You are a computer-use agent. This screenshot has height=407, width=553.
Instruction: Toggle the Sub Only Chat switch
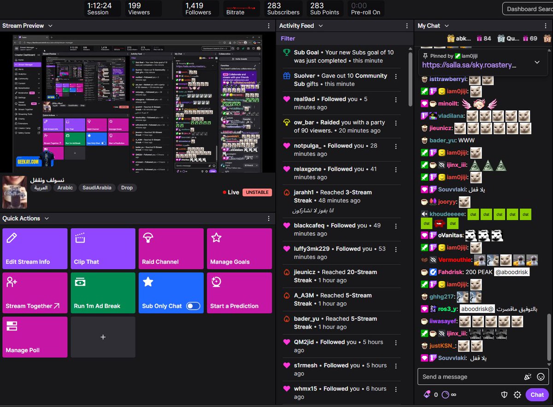193,306
